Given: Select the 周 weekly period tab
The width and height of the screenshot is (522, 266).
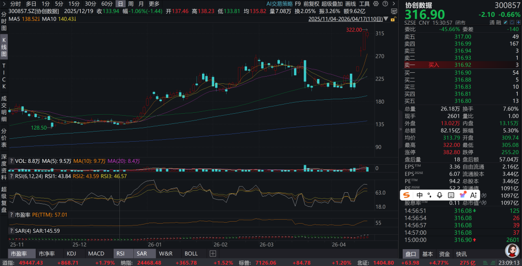Looking at the screenshot, I should coord(130,3).
